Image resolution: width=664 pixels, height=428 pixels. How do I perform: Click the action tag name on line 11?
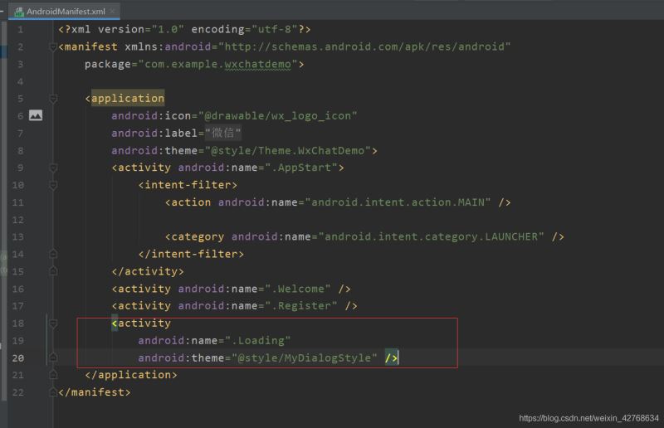pyautogui.click(x=191, y=202)
